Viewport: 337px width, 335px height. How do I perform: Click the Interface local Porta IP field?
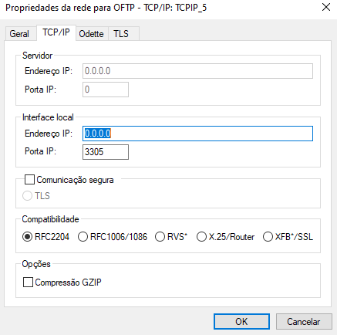pyautogui.click(x=106, y=152)
